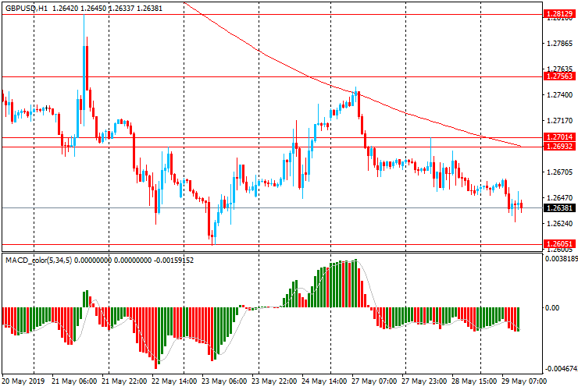Click the 22 May 14:00 time label
Viewport: 578px width, 390px height.
[x=174, y=381]
